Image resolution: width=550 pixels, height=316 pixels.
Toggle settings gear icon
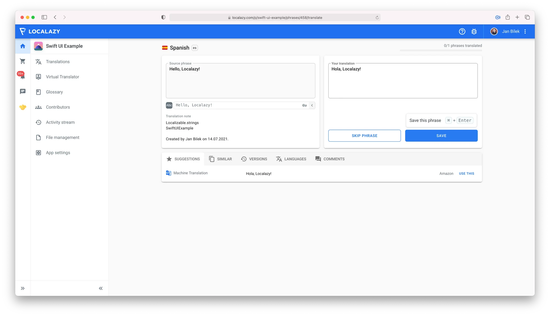[x=474, y=31]
